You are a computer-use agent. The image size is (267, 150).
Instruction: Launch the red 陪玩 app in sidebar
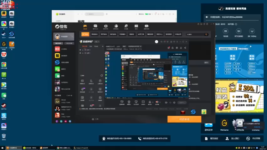click(57, 49)
